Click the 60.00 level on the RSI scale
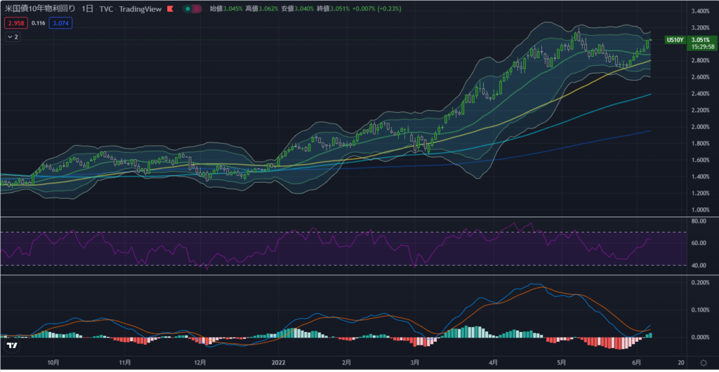 pyautogui.click(x=699, y=243)
